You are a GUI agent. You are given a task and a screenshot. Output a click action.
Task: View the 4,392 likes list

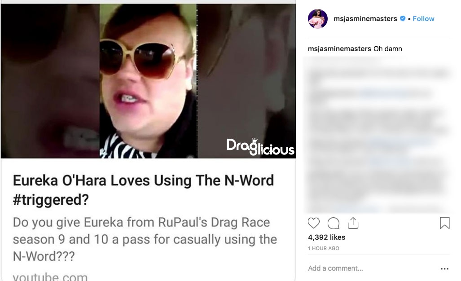tap(327, 237)
